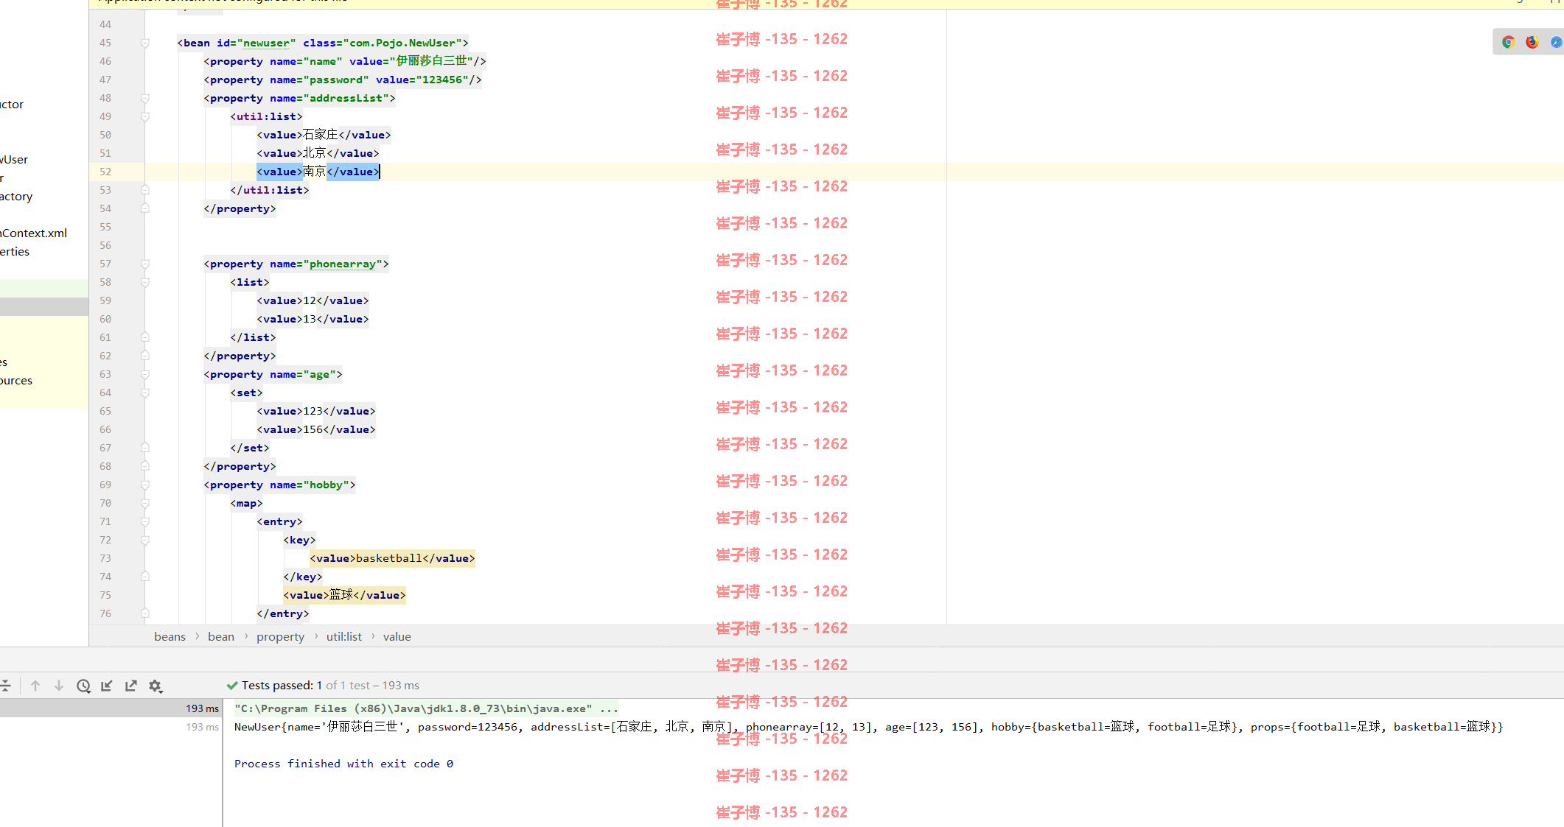Screen dimensions: 1564x827
Task: Click the property name="password" line
Action: tap(343, 80)
